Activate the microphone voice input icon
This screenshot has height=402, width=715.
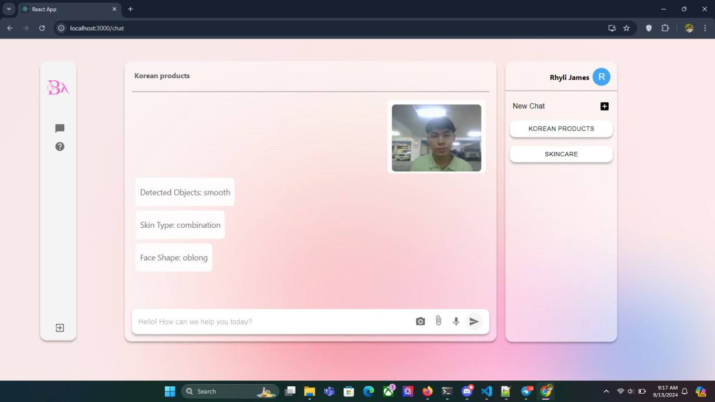click(x=456, y=322)
